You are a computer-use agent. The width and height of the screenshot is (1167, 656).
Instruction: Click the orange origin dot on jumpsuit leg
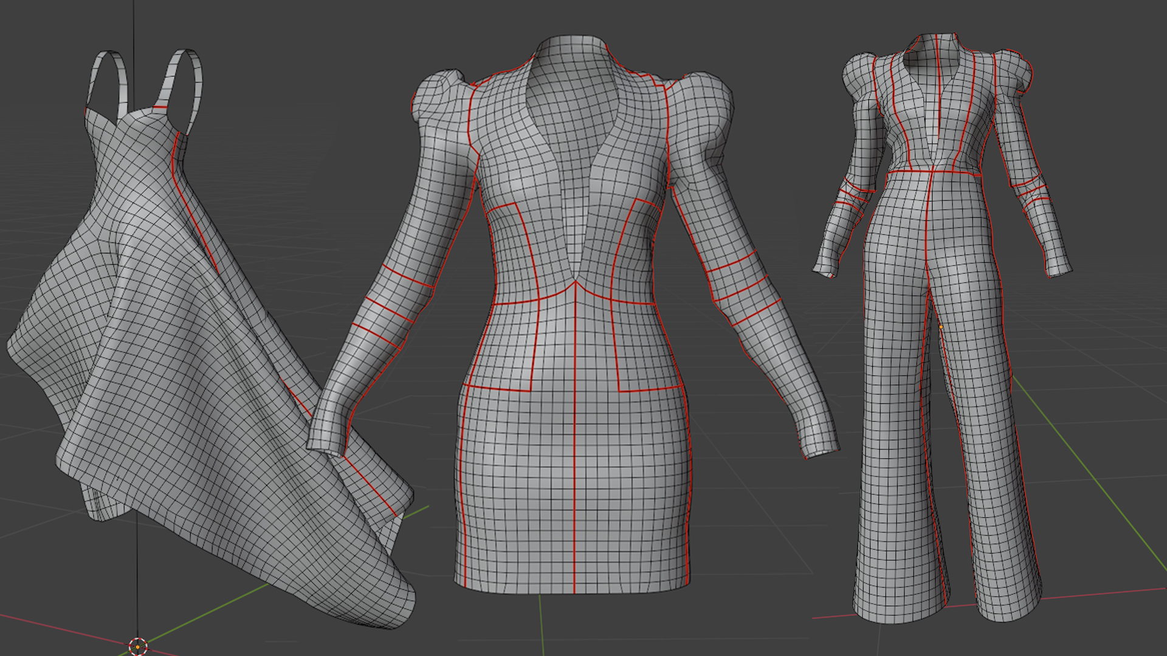pos(941,327)
